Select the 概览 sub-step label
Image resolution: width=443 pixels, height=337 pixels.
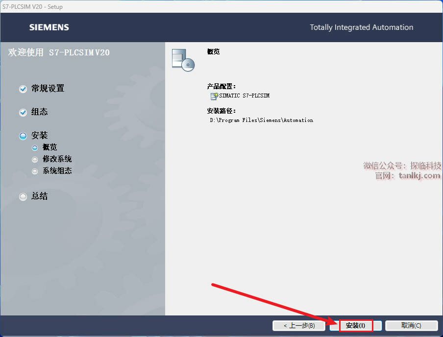click(x=49, y=147)
